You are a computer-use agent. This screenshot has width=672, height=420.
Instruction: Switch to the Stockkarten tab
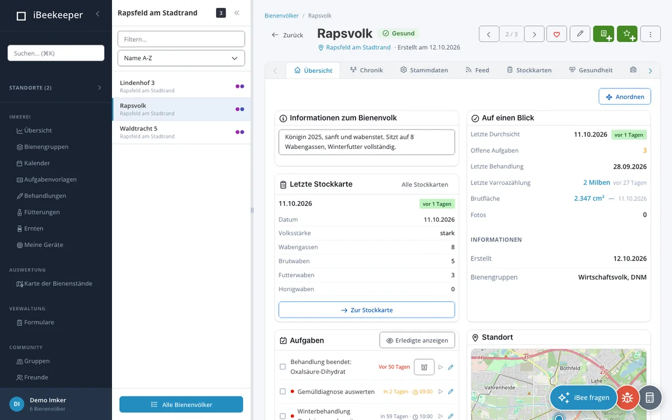tap(529, 70)
